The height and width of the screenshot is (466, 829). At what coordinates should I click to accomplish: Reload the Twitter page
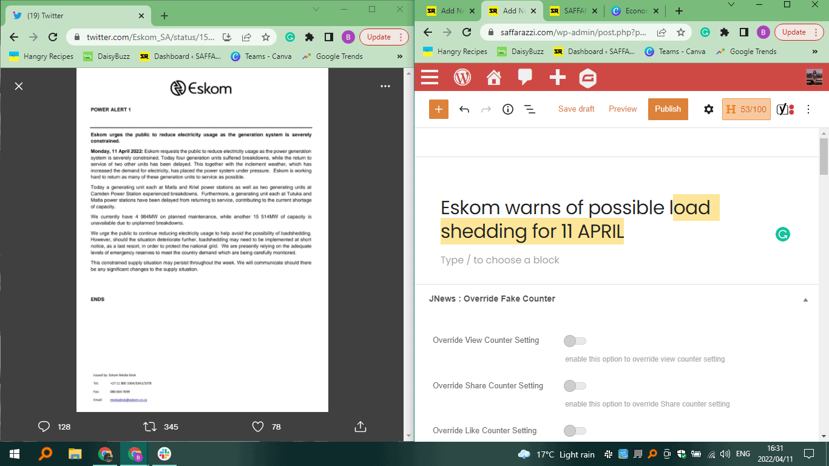click(x=53, y=37)
